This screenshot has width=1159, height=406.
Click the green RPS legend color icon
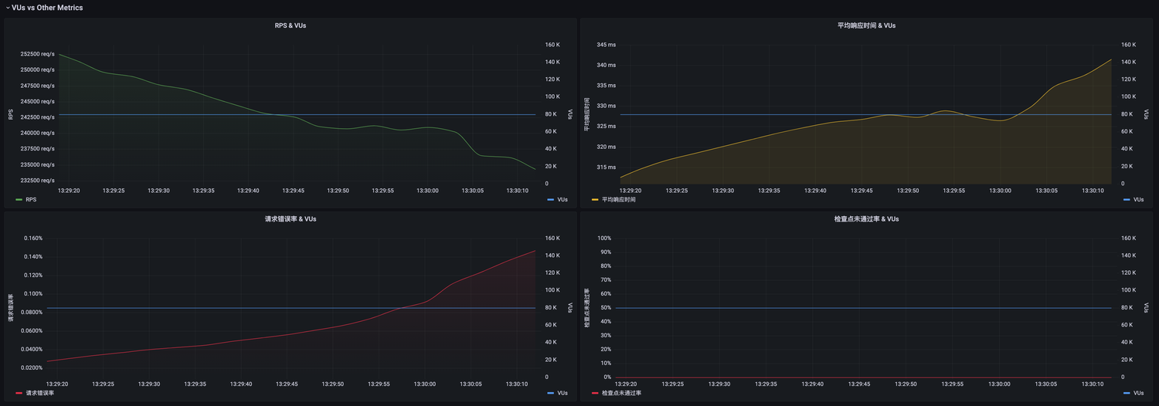pos(19,199)
